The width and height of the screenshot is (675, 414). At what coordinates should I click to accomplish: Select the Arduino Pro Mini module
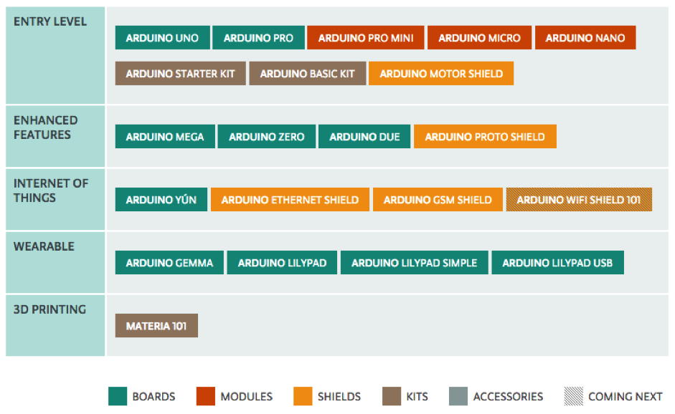(x=366, y=38)
